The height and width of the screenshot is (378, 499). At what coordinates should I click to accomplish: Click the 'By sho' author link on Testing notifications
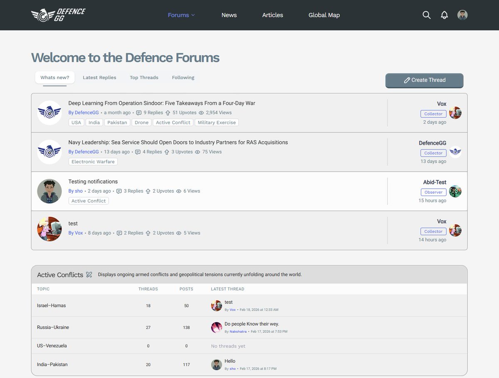(x=76, y=191)
